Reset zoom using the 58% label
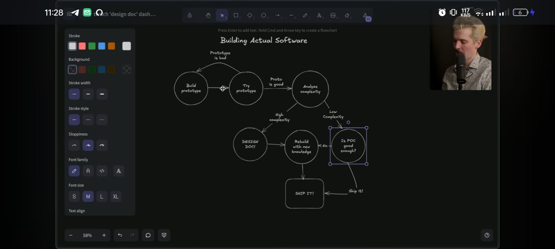 click(x=87, y=235)
